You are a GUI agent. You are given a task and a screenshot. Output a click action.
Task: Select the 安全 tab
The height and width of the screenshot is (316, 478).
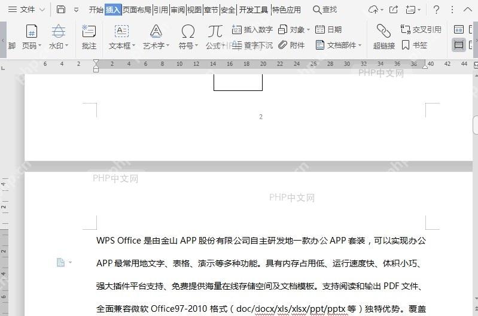(x=228, y=10)
